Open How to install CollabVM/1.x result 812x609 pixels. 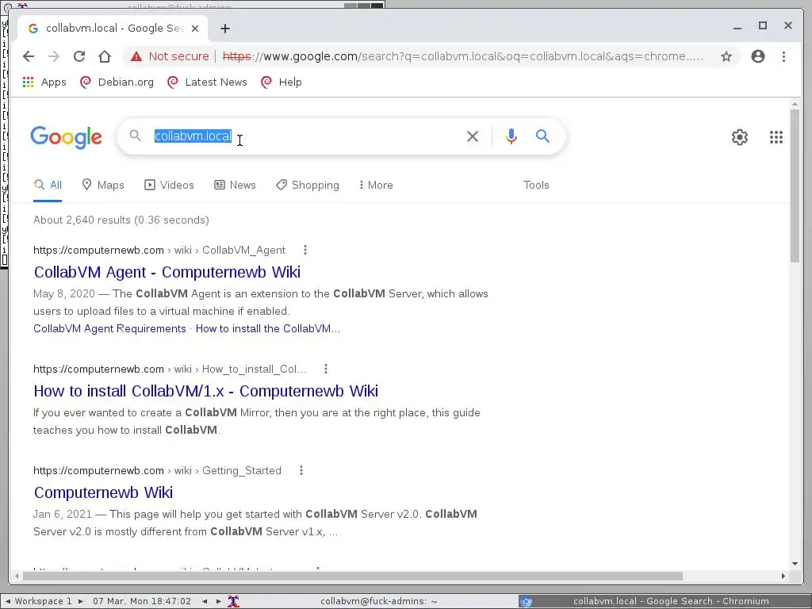click(x=205, y=391)
